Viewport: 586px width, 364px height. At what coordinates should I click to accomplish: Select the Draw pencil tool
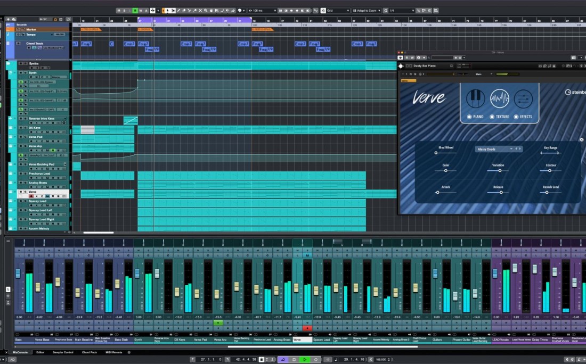pos(178,10)
